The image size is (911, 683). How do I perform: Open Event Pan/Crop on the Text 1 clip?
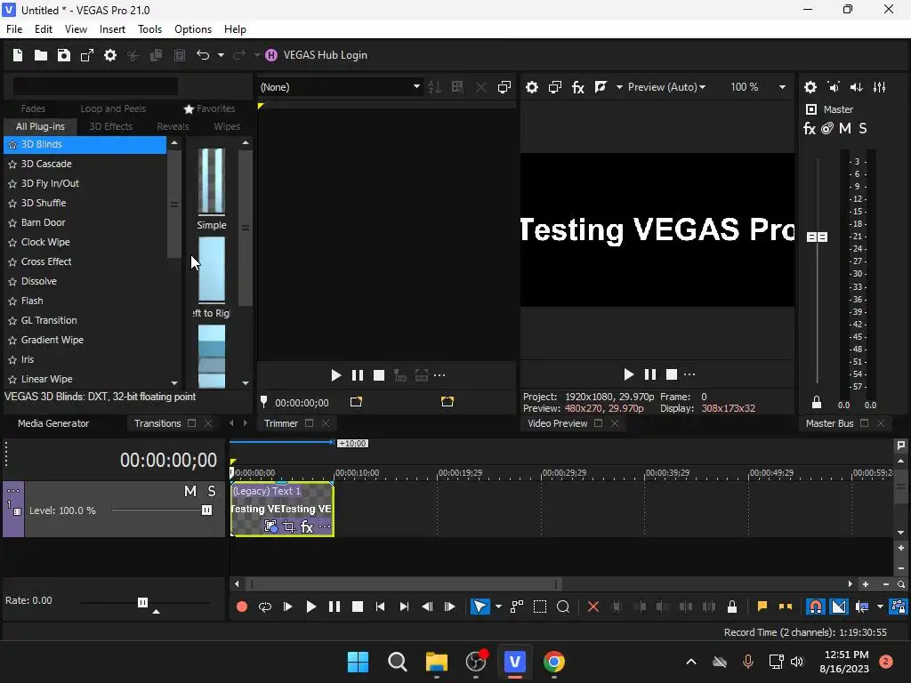[289, 526]
